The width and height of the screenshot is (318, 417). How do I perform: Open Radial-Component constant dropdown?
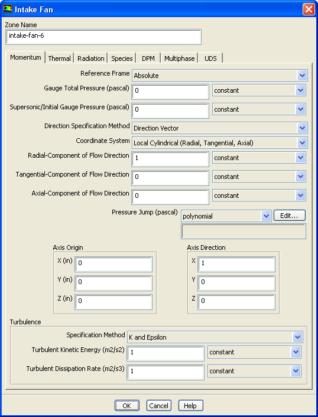(x=259, y=158)
